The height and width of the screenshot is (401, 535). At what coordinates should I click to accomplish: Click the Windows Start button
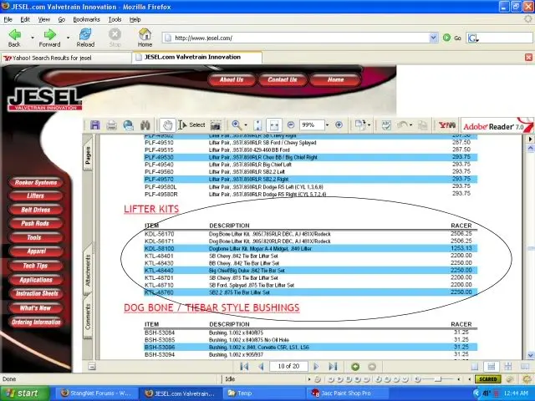click(24, 393)
